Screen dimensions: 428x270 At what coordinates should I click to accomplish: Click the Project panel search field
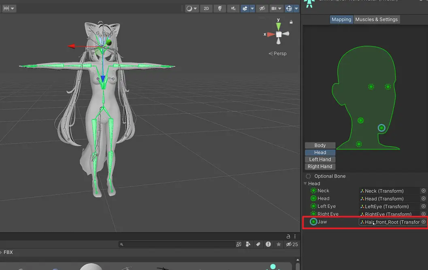[177, 244]
